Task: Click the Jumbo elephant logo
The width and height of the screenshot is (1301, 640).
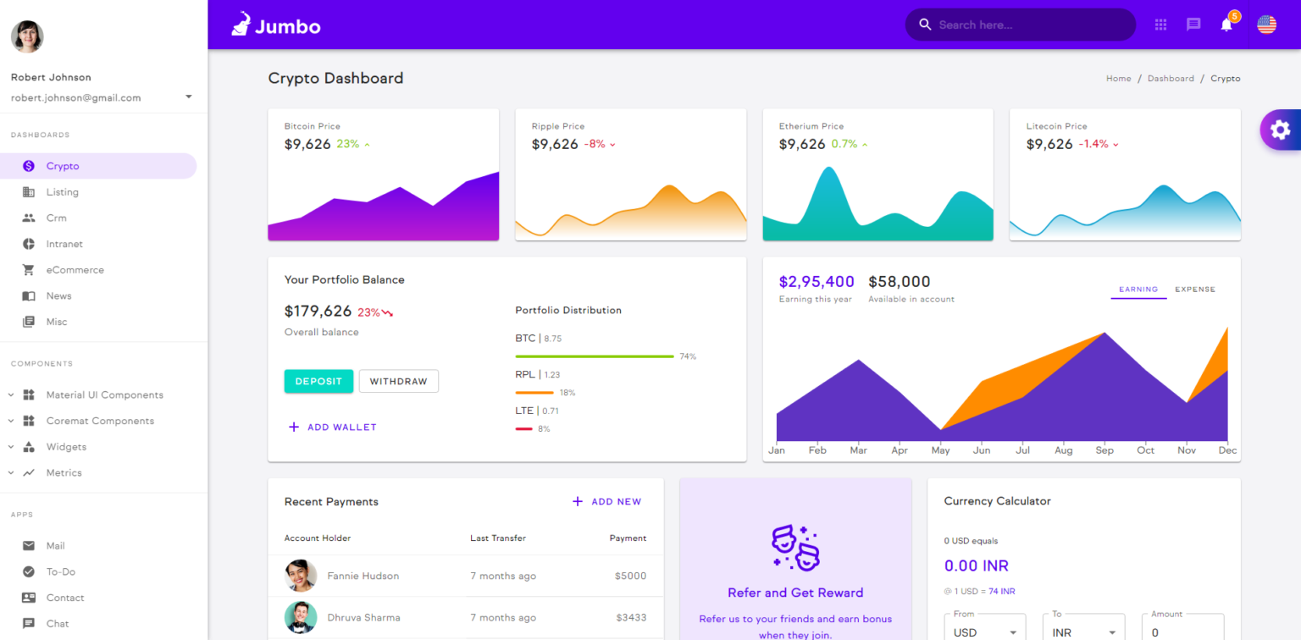Action: click(241, 24)
